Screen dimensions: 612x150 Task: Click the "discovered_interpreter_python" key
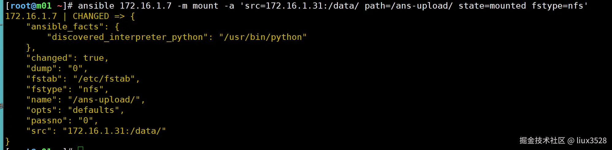(127, 37)
